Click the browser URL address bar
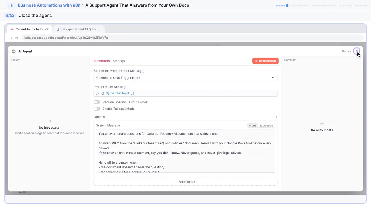This screenshot has width=371, height=208. click(192, 38)
